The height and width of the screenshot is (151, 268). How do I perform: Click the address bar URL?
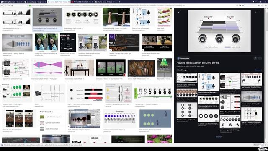click(108, 5)
